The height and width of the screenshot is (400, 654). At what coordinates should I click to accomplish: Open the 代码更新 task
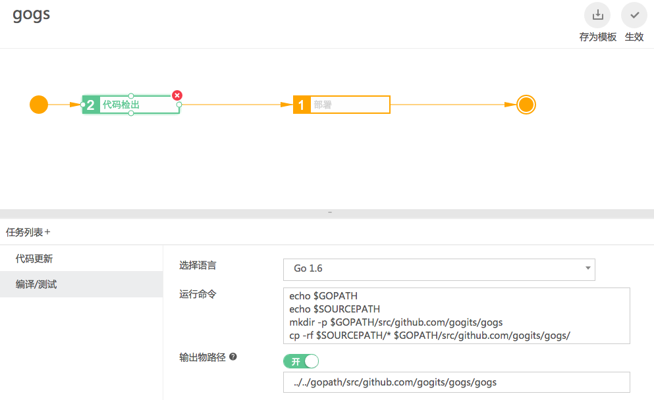tap(81, 259)
